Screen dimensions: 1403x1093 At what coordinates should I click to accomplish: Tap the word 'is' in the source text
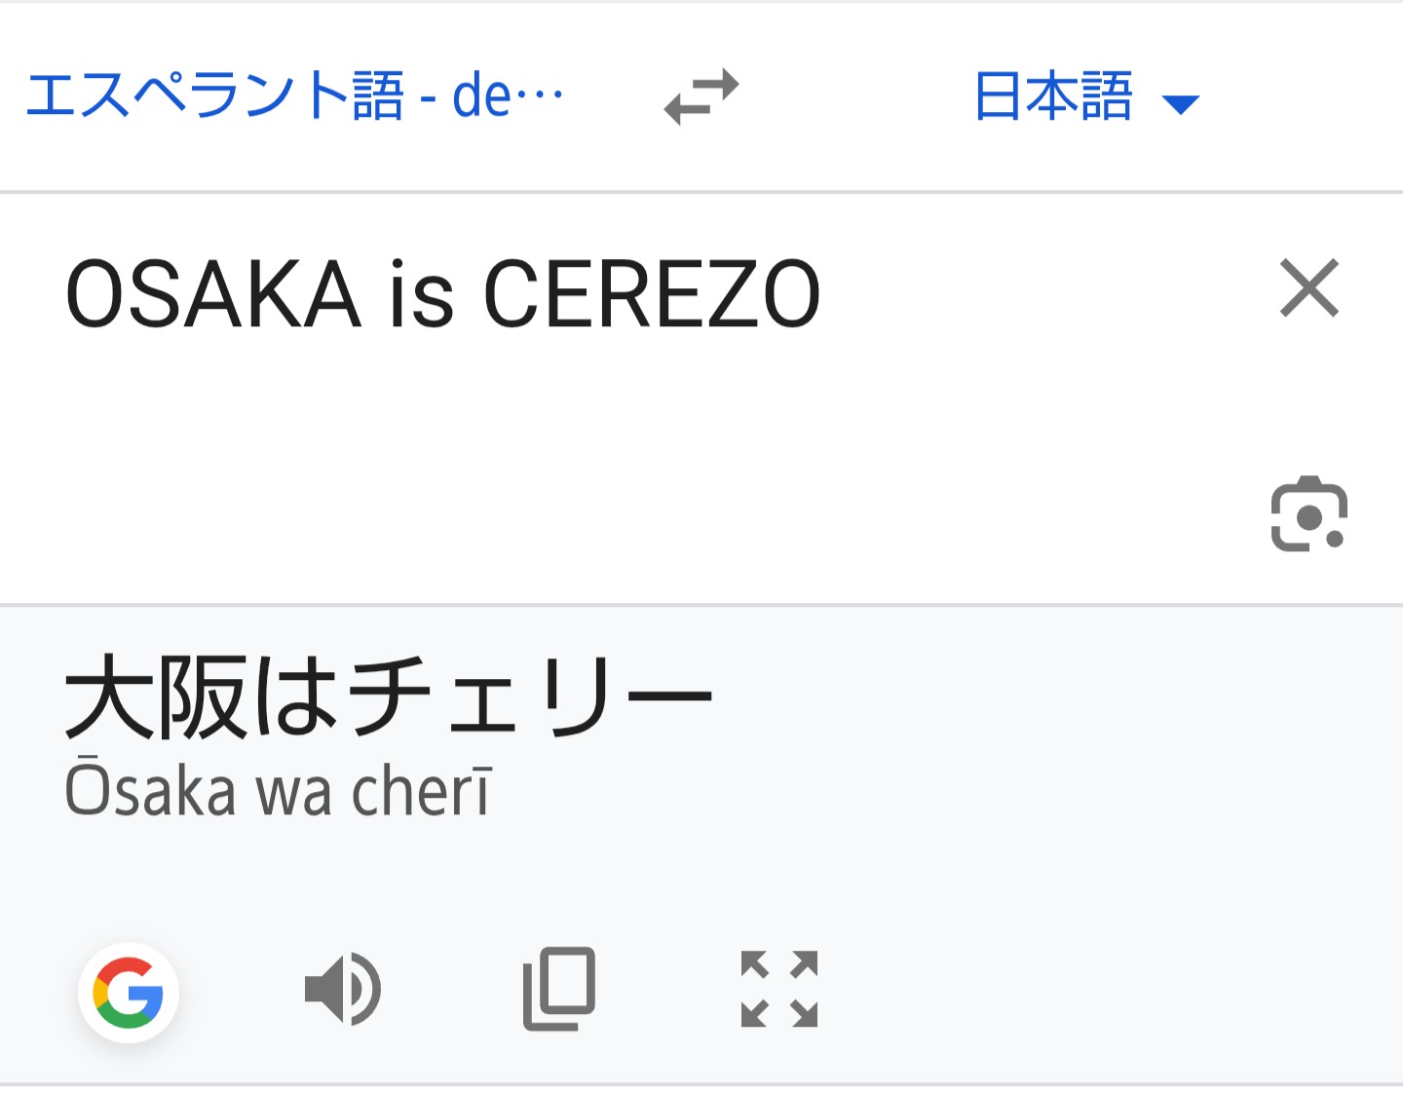[422, 294]
